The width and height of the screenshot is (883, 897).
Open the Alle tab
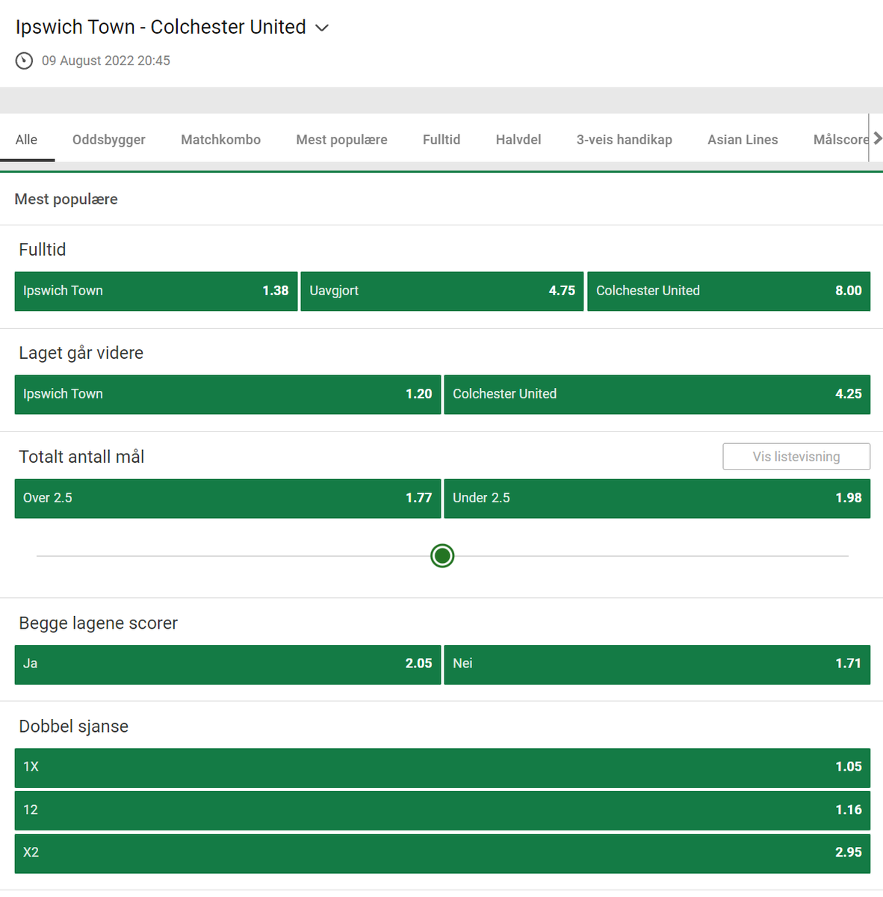pyautogui.click(x=26, y=140)
